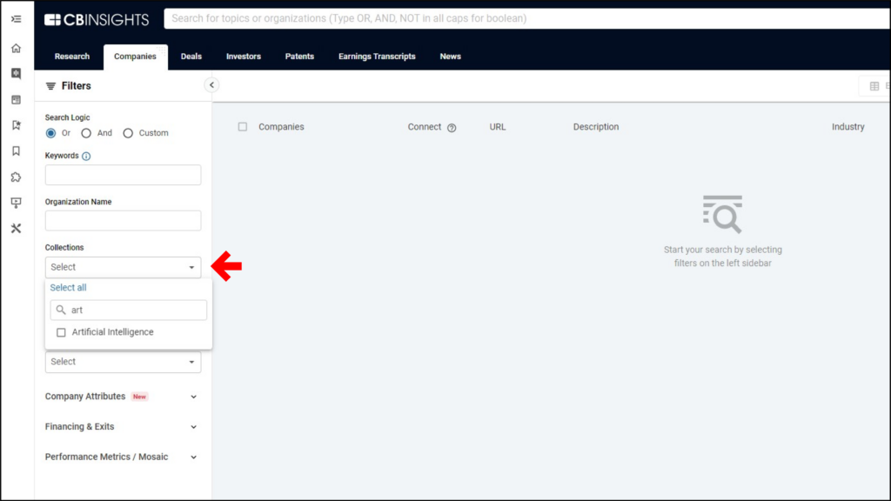Viewport: 891px width, 501px height.
Task: Check the Artificial Intelligence collection
Action: click(x=62, y=332)
